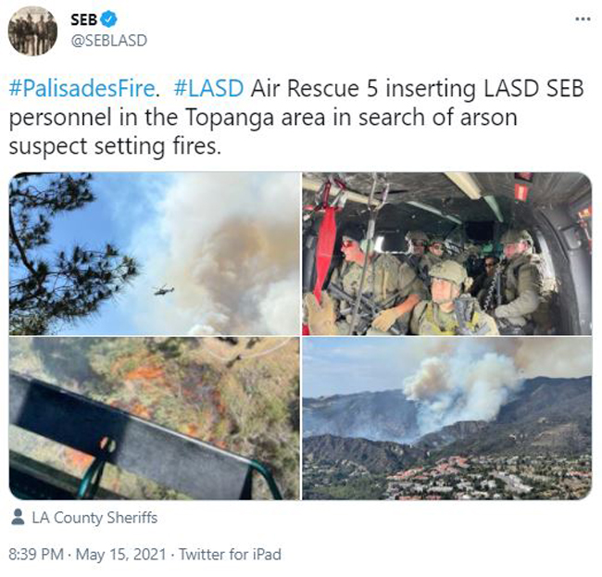602x577 pixels.
Task: Click the blue verified badge
Action: click(109, 19)
